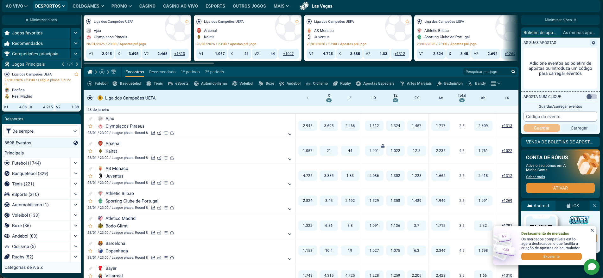603x278 pixels.
Task: Select Ténis in sports icon bar
Action: [155, 83]
